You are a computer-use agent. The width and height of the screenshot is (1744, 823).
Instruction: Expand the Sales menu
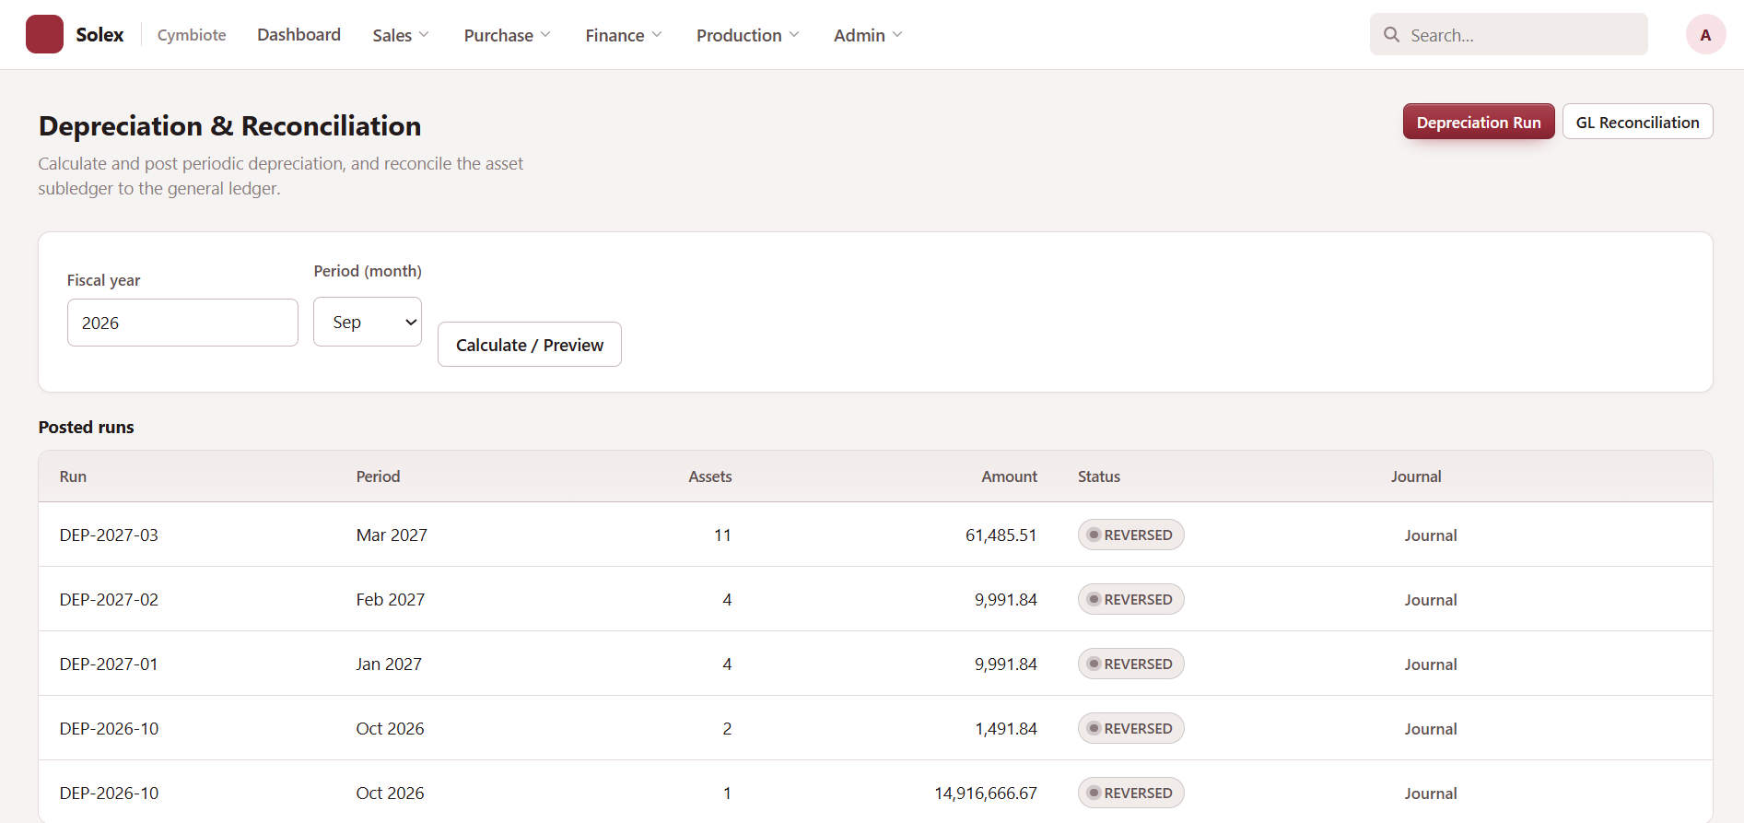pos(401,35)
